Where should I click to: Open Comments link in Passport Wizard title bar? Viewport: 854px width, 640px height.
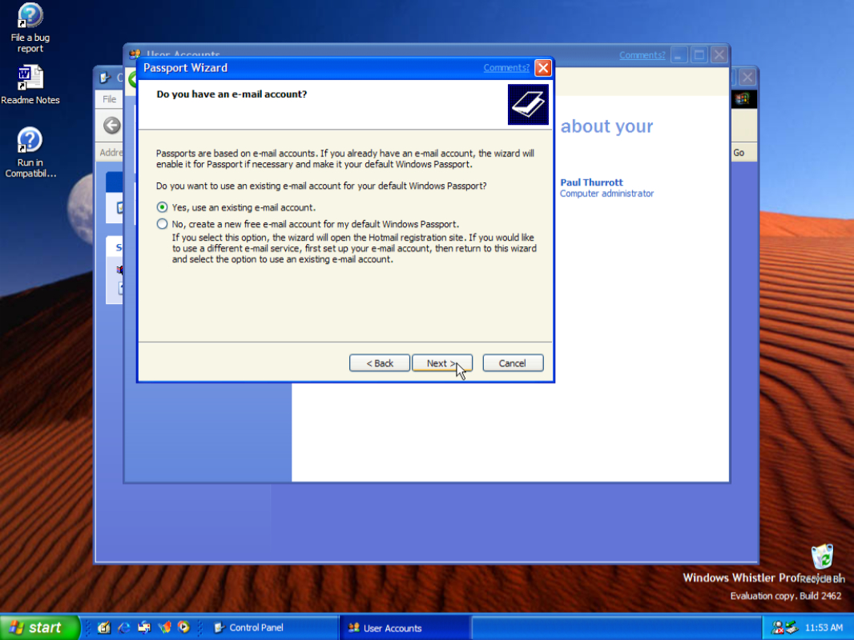(506, 68)
